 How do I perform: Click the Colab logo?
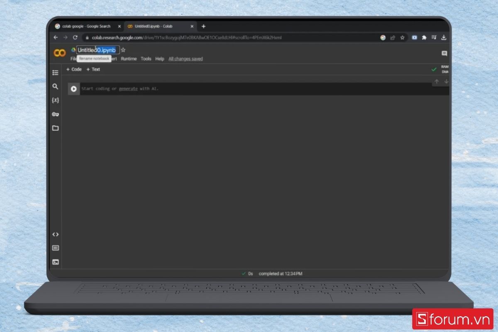[x=60, y=53]
